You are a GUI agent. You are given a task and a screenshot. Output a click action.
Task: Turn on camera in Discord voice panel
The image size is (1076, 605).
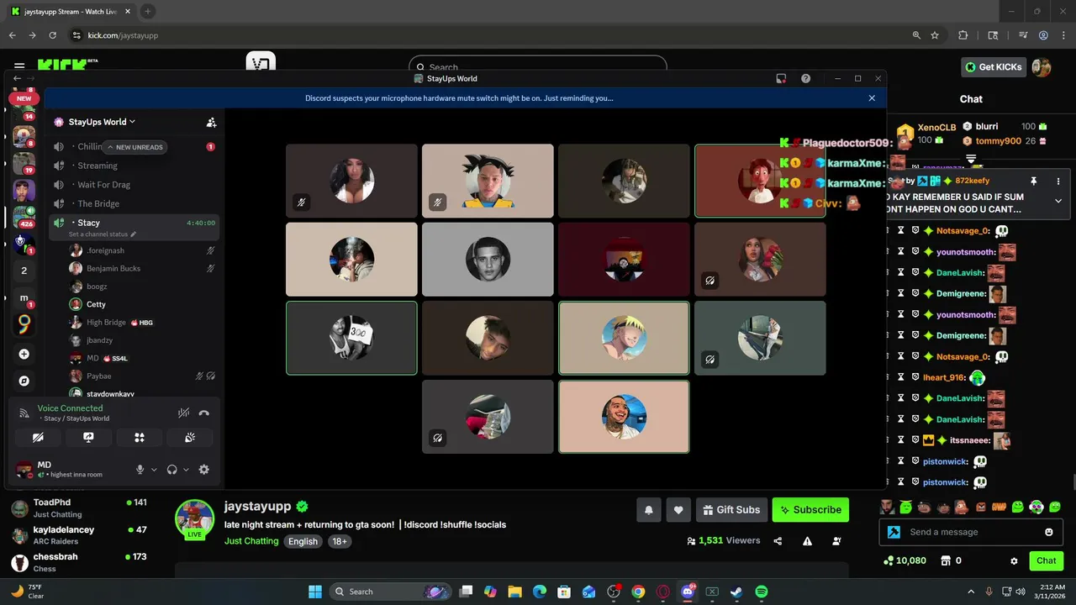38,438
